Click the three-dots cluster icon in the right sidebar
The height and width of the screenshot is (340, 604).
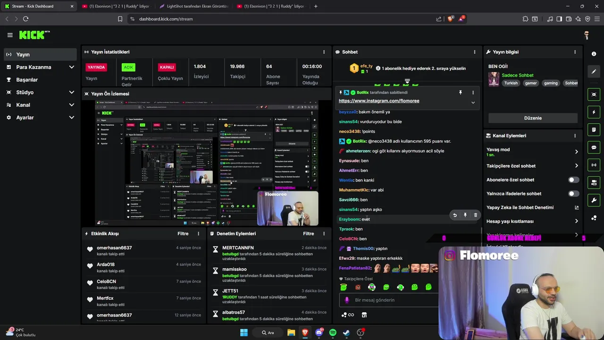(x=594, y=218)
